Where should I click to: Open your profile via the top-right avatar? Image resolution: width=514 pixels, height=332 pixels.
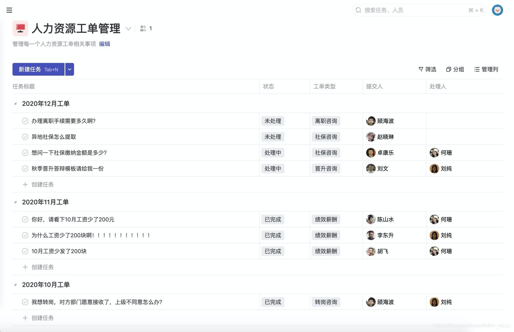pos(497,10)
